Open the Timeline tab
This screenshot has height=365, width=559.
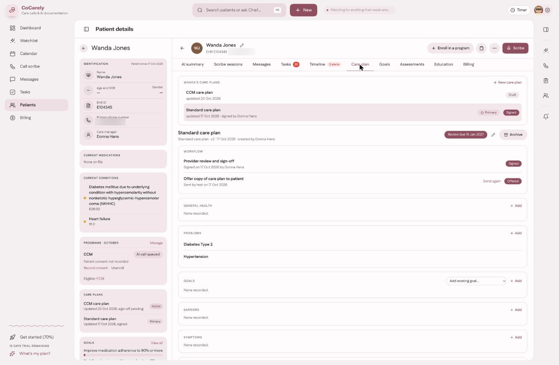point(317,64)
